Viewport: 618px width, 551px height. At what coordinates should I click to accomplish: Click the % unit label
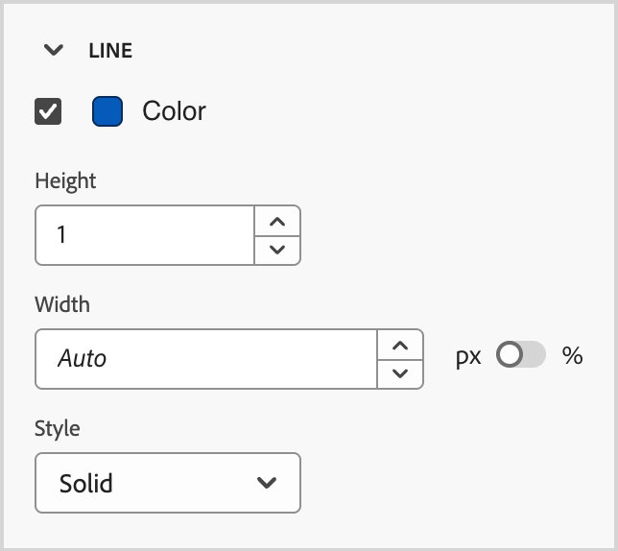(x=573, y=356)
